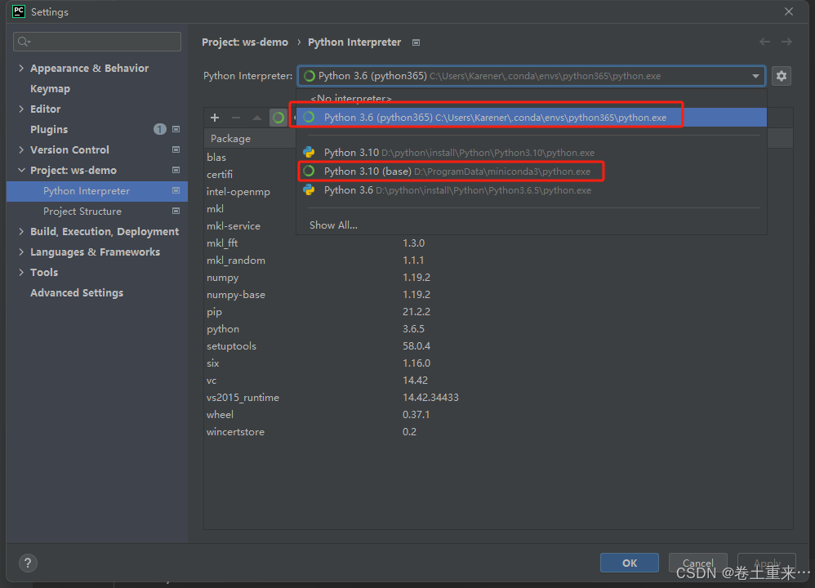This screenshot has width=815, height=588.
Task: Click the OK button
Action: tap(630, 563)
